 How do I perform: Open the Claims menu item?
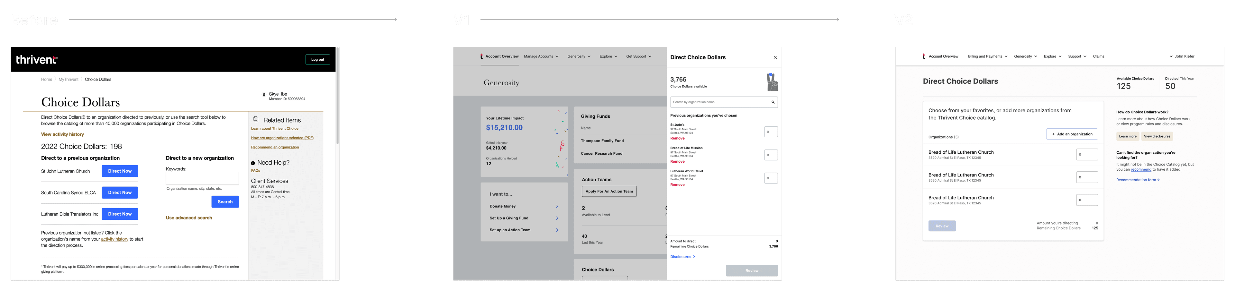(1099, 56)
